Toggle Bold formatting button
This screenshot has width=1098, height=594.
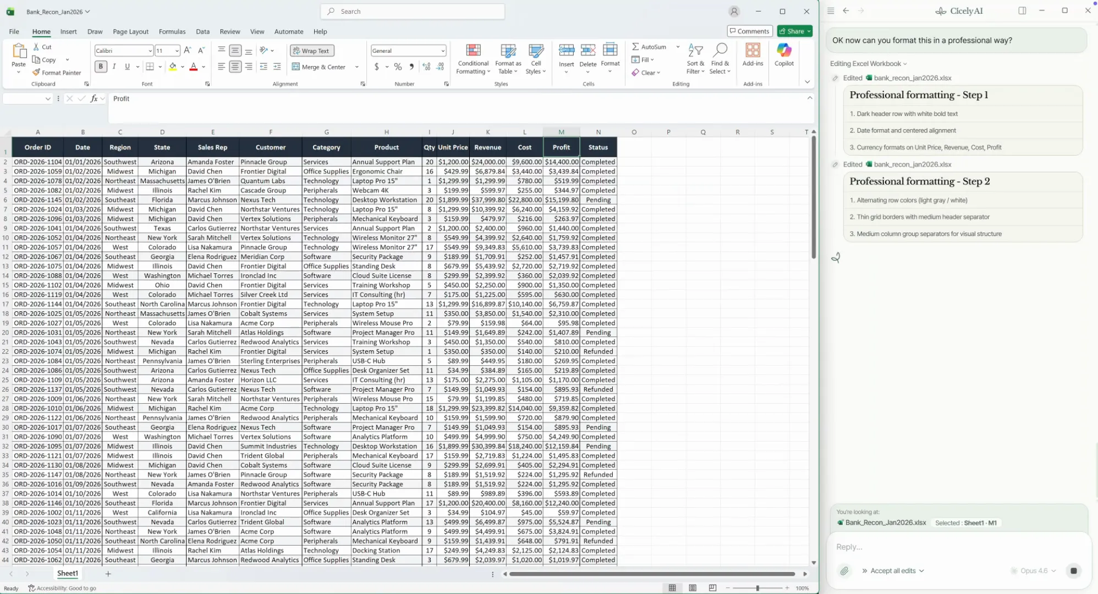coord(101,67)
